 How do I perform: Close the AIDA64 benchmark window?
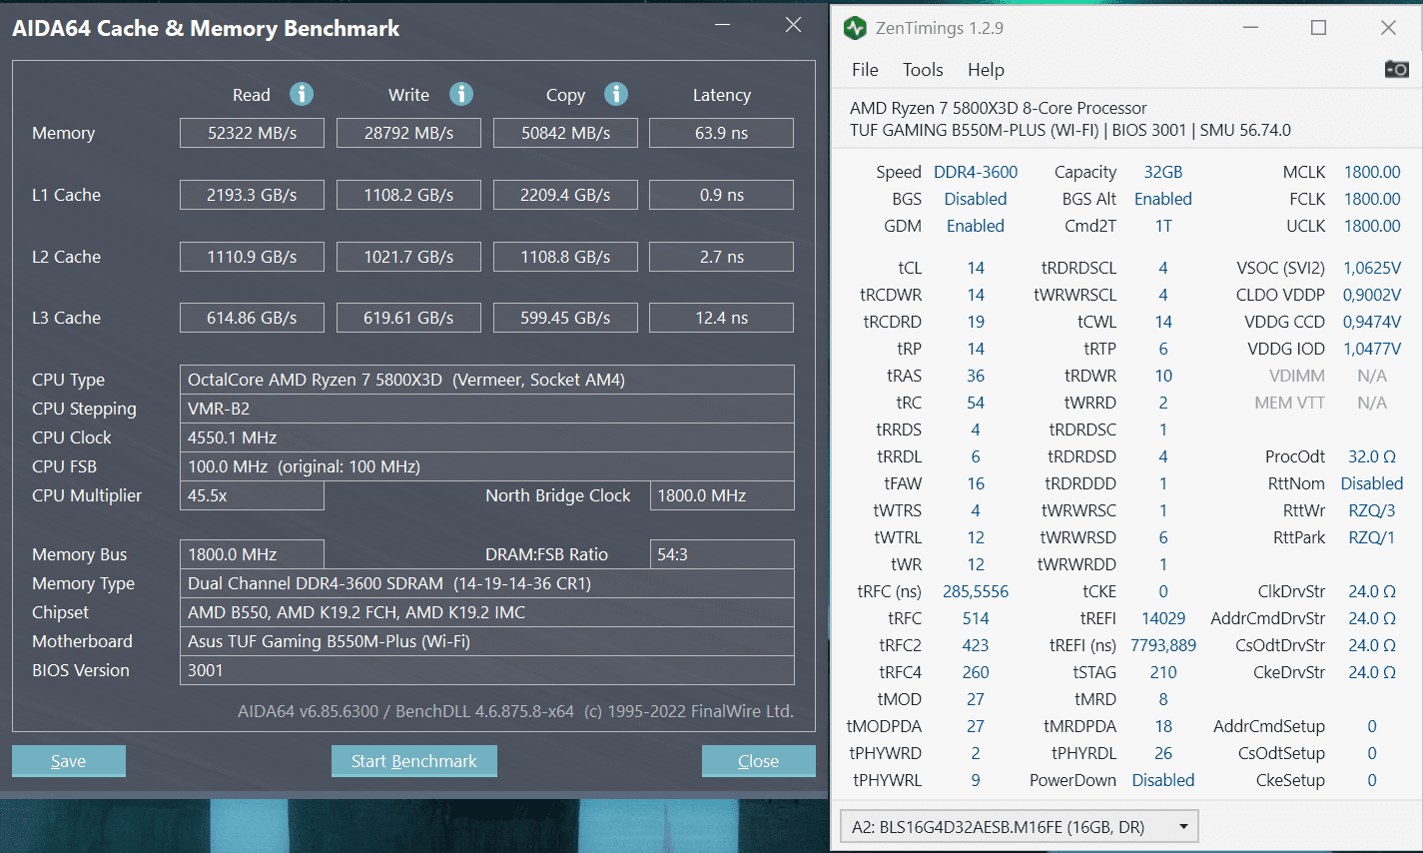pyautogui.click(x=794, y=25)
